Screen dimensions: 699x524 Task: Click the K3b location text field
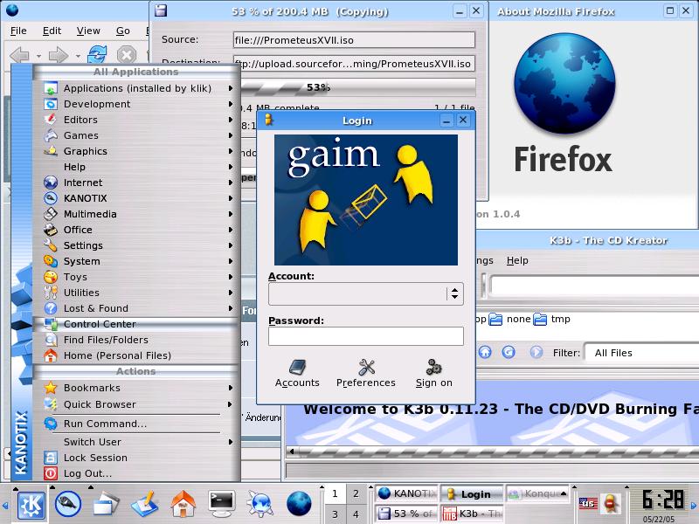tap(594, 286)
